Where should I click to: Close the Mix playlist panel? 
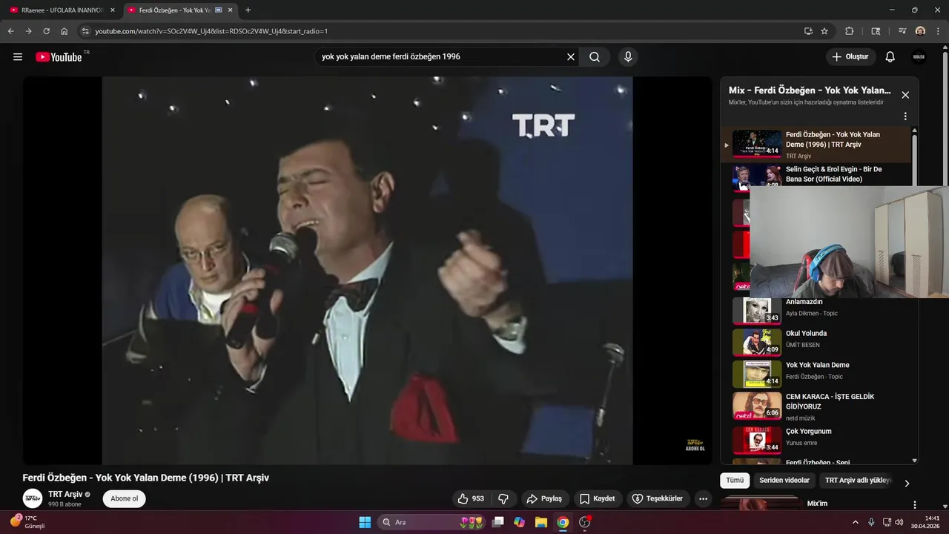[905, 95]
